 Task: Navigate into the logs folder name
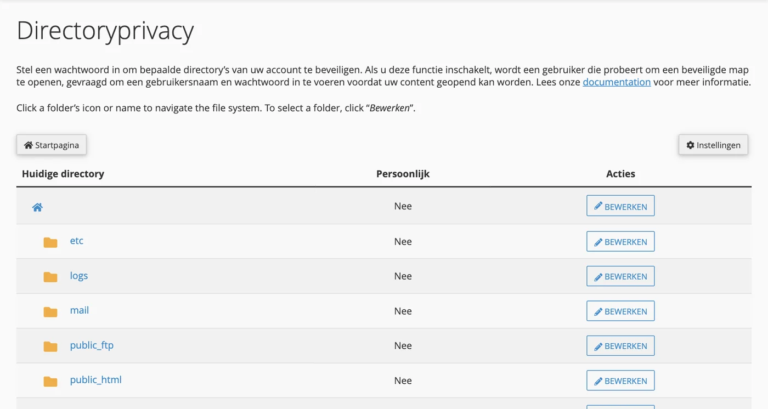click(79, 276)
